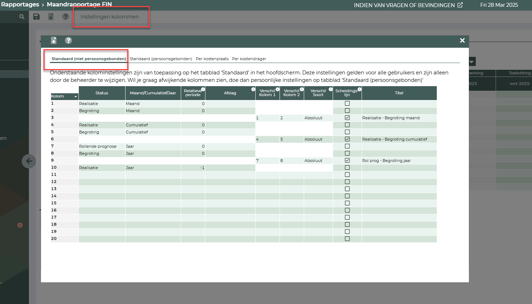Click empty Titel field in row 12
532x304 pixels.
pos(399,182)
